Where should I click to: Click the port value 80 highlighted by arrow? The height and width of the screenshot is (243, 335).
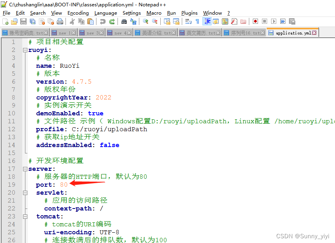coord(64,184)
